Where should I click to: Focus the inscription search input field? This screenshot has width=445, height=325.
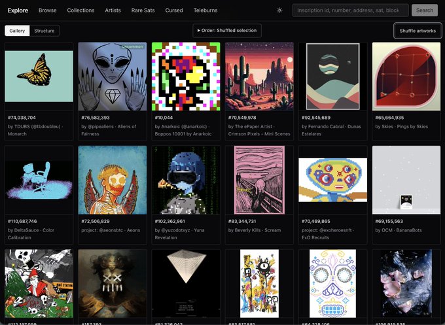click(x=351, y=10)
